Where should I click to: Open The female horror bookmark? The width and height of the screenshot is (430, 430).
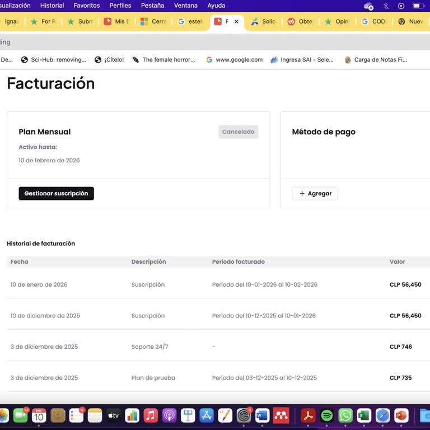(163, 59)
